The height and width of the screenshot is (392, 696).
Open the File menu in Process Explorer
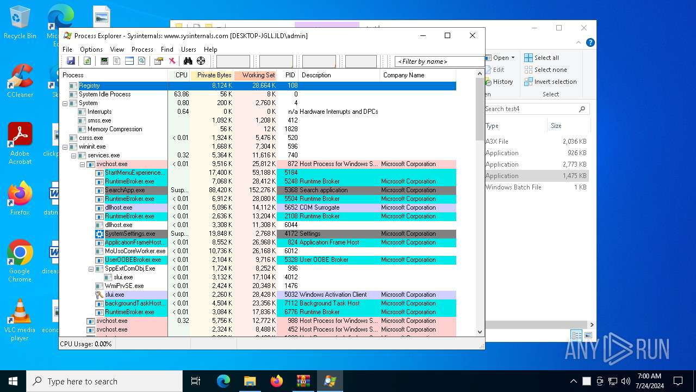tap(67, 49)
